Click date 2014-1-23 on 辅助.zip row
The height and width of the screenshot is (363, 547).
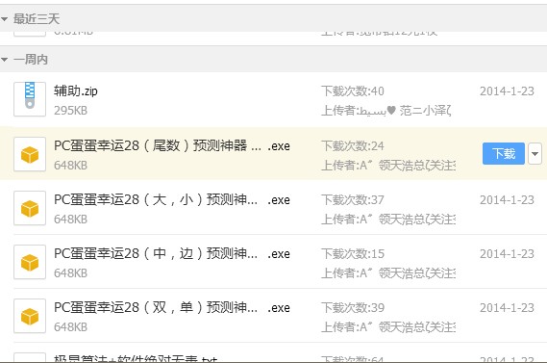tap(507, 91)
